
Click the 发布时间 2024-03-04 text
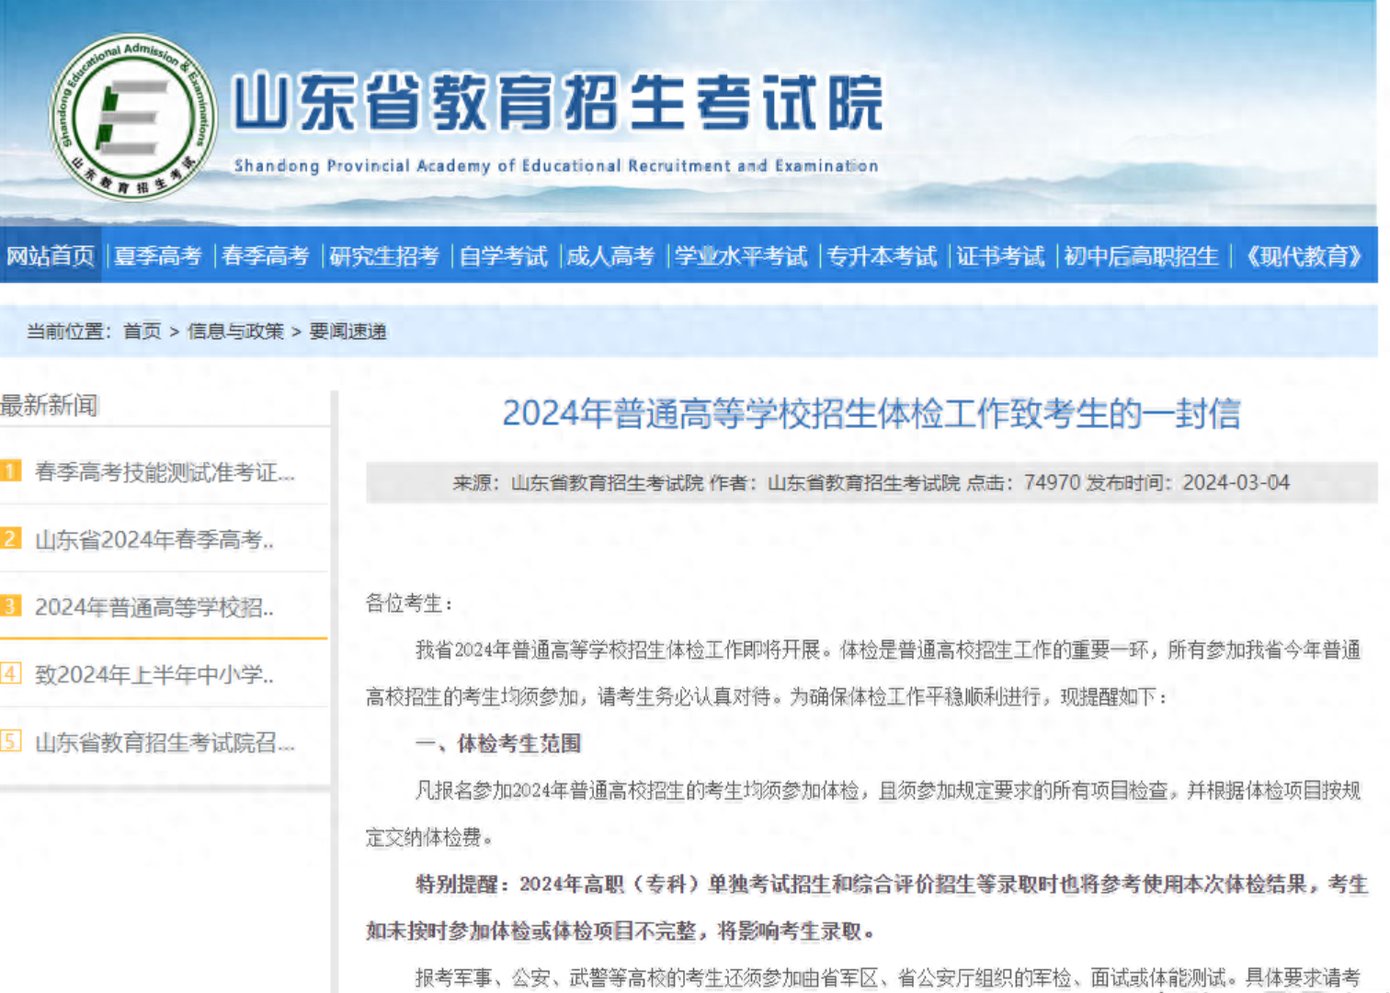(1188, 482)
